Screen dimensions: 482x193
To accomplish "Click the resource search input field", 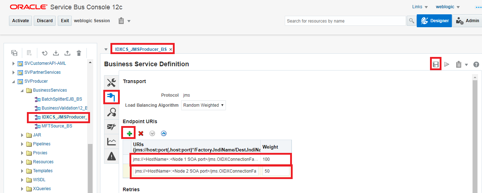I will tap(345, 21).
